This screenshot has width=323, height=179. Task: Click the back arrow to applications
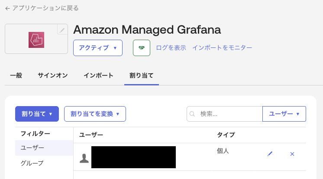coord(7,8)
